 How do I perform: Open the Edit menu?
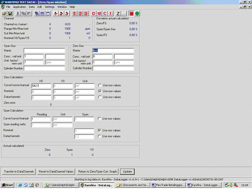point(40,7)
